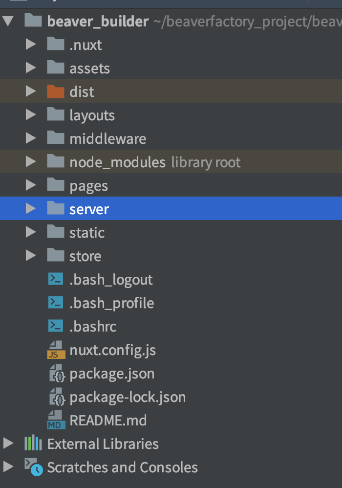342x488 pixels.
Task: Collapse the beaver_builder project root
Action: click(8, 21)
